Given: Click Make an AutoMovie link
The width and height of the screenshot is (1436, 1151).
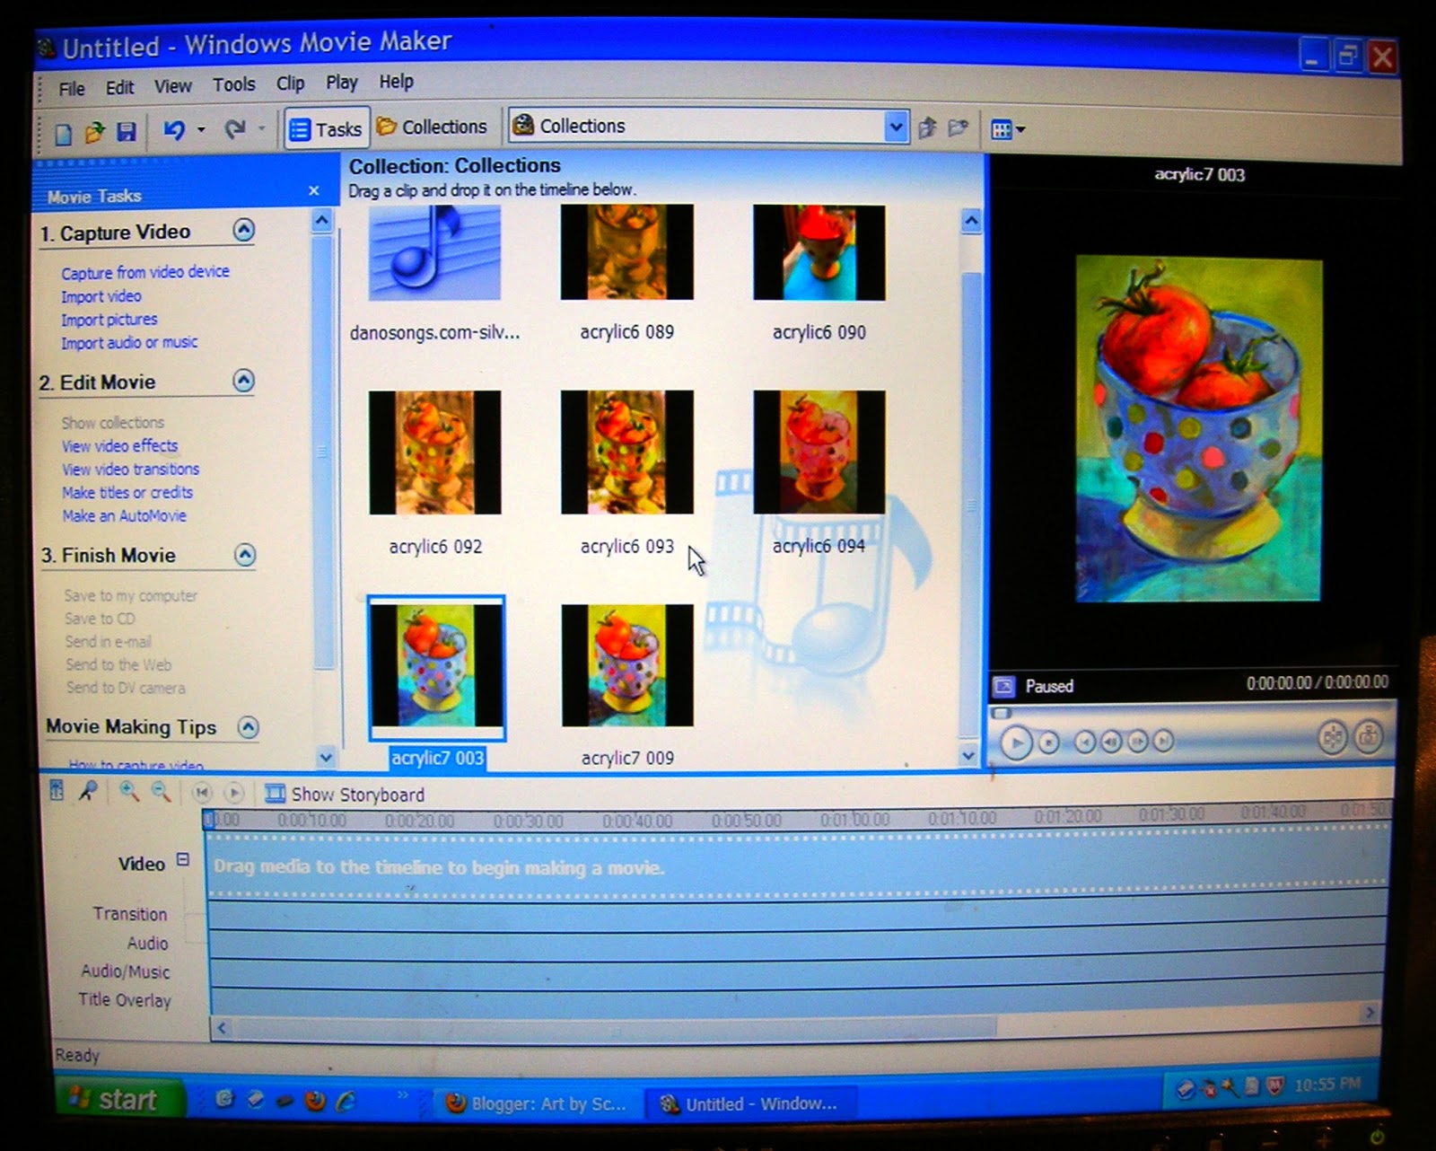Looking at the screenshot, I should tap(125, 516).
